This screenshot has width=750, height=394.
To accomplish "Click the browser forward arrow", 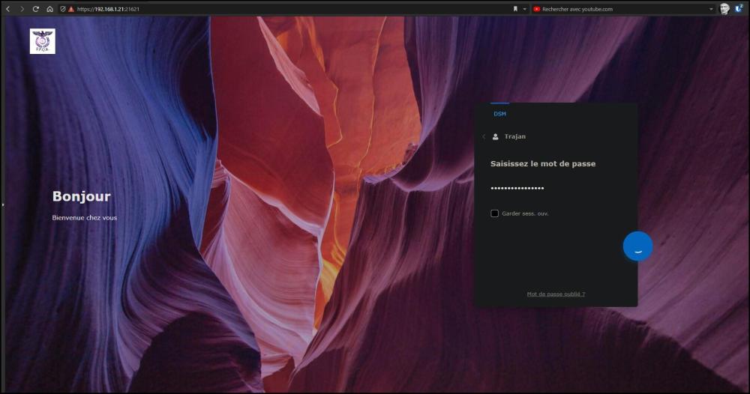I will (22, 9).
